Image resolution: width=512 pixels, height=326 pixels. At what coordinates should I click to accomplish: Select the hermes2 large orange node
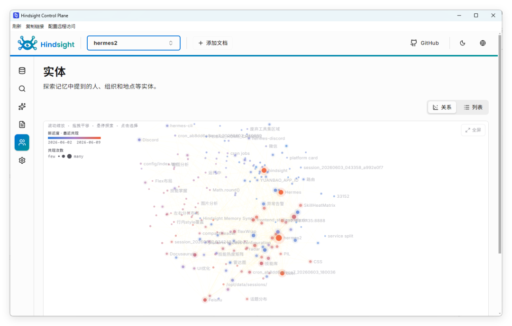[279, 238]
